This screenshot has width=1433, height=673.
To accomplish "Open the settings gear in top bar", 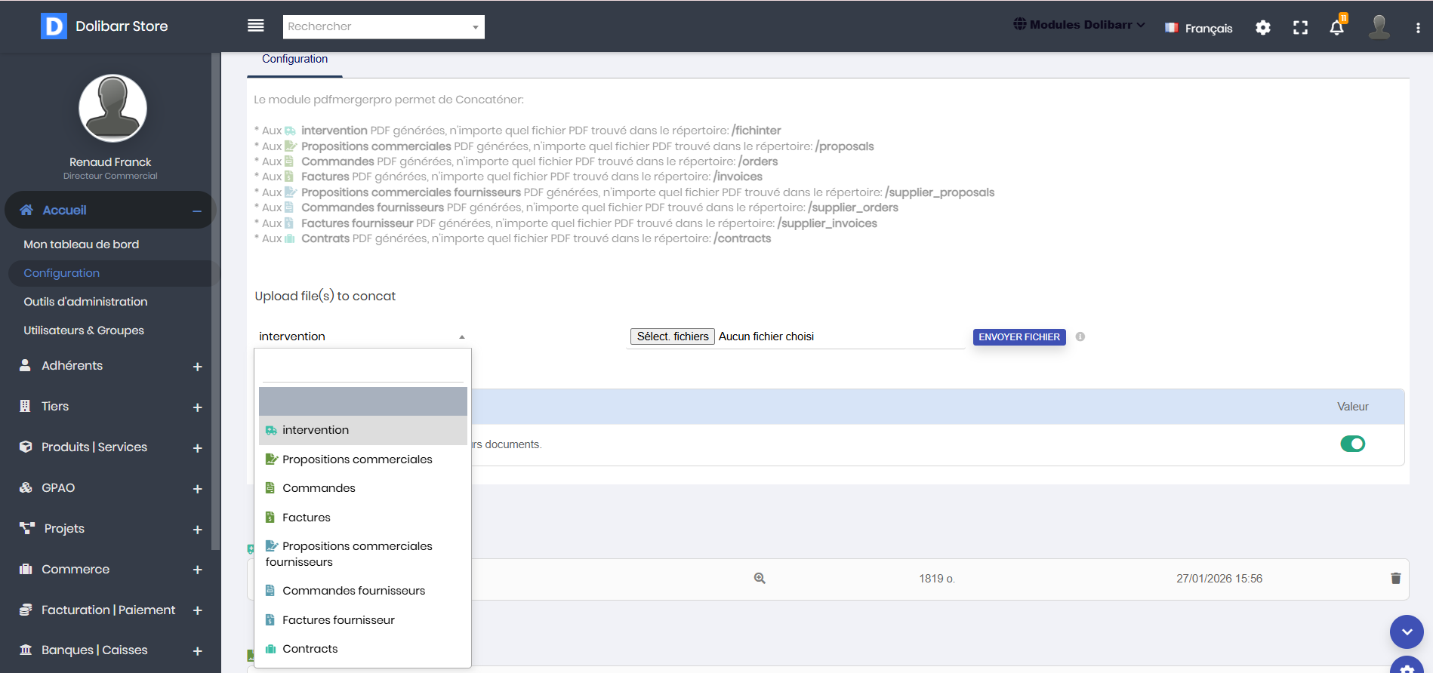I will click(1263, 28).
